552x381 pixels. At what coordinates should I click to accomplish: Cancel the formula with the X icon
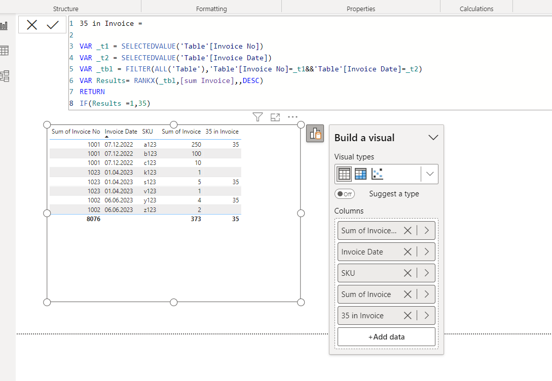click(x=32, y=25)
